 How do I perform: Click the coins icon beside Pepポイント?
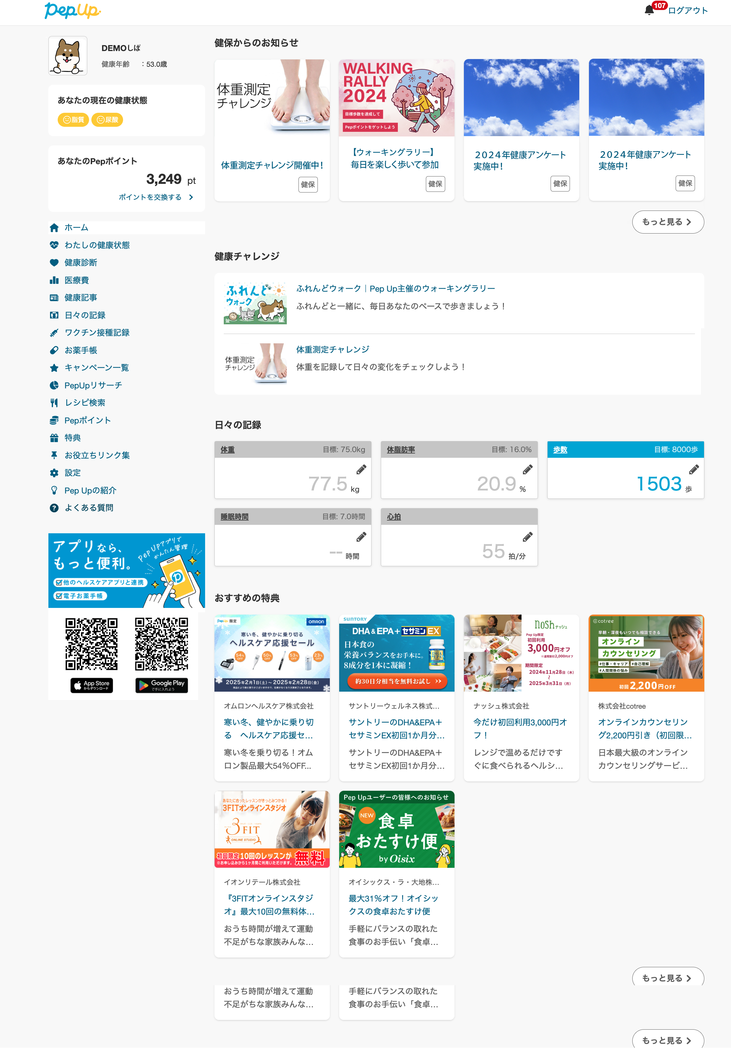tap(54, 420)
